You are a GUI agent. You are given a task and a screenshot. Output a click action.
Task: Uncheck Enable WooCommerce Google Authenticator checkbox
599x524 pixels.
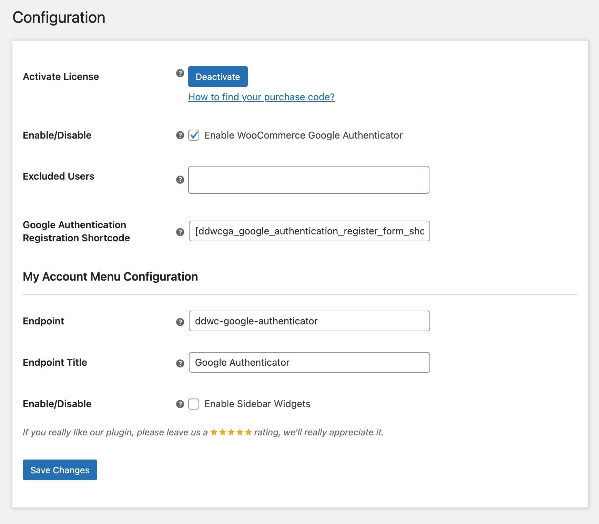(194, 135)
